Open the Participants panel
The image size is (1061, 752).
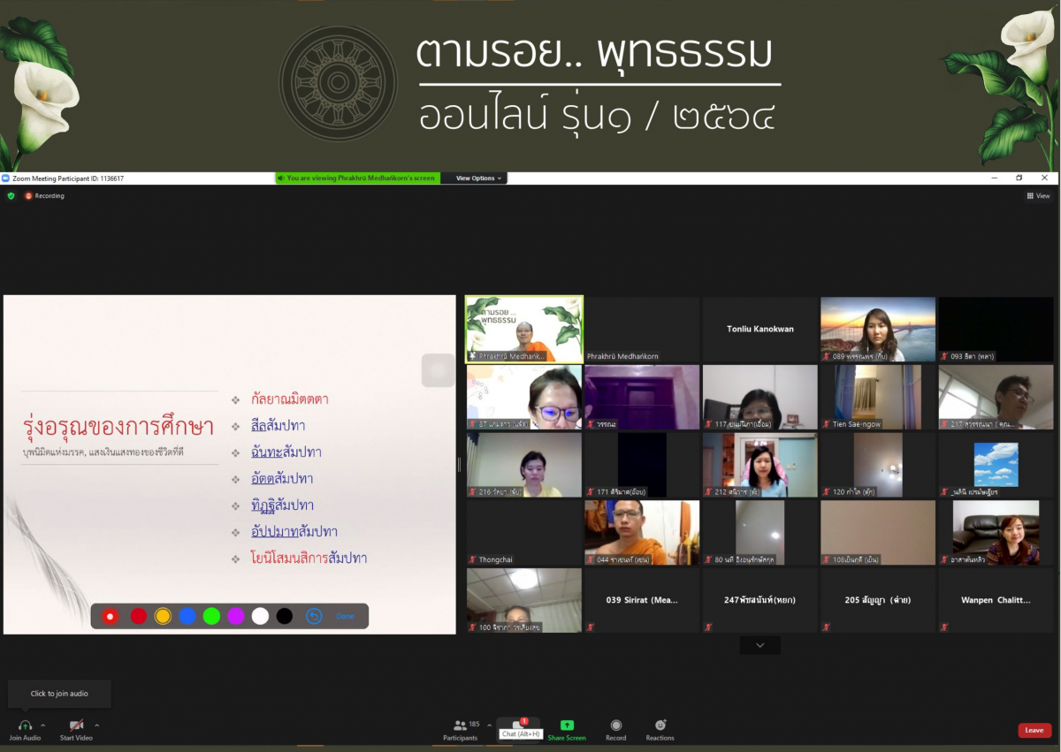pyautogui.click(x=460, y=725)
